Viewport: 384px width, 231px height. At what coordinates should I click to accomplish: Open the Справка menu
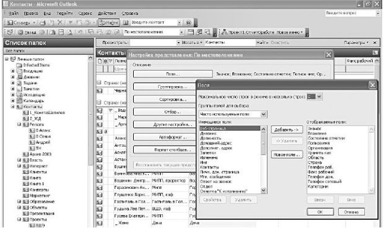pyautogui.click(x=130, y=13)
